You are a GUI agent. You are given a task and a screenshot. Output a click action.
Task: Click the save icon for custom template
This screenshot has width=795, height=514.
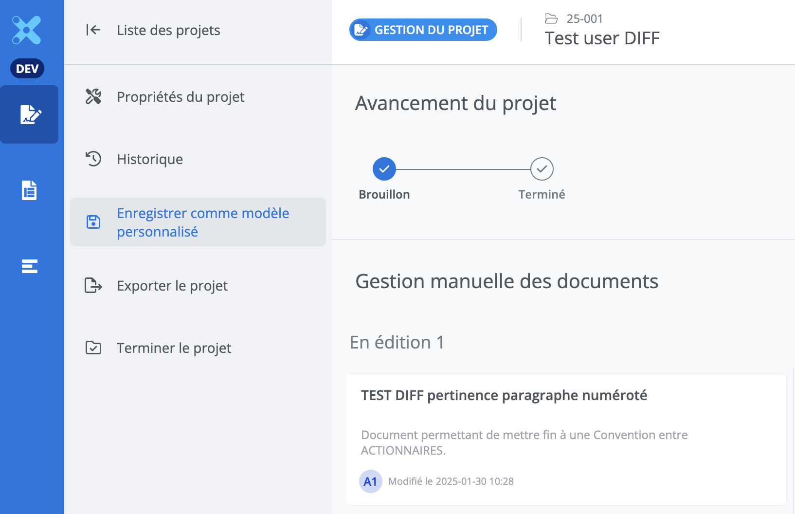pos(93,222)
